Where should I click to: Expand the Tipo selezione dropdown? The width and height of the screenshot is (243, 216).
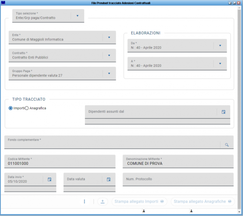click(x=78, y=16)
